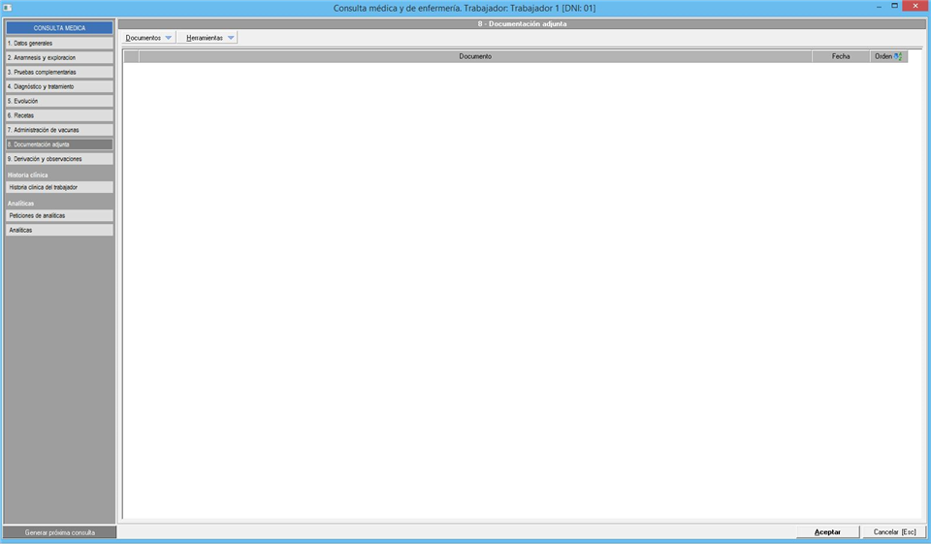
Task: Confirm with the Aceptar button
Action: 827,532
